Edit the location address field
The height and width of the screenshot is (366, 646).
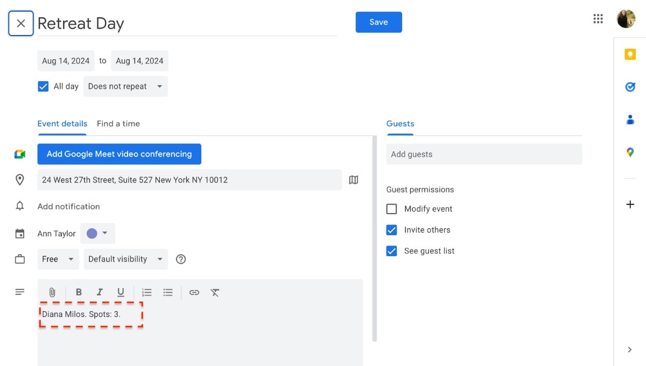(x=189, y=180)
